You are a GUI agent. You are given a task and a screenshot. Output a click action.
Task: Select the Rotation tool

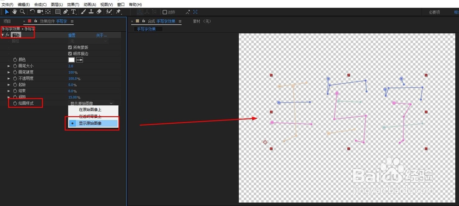(x=32, y=12)
